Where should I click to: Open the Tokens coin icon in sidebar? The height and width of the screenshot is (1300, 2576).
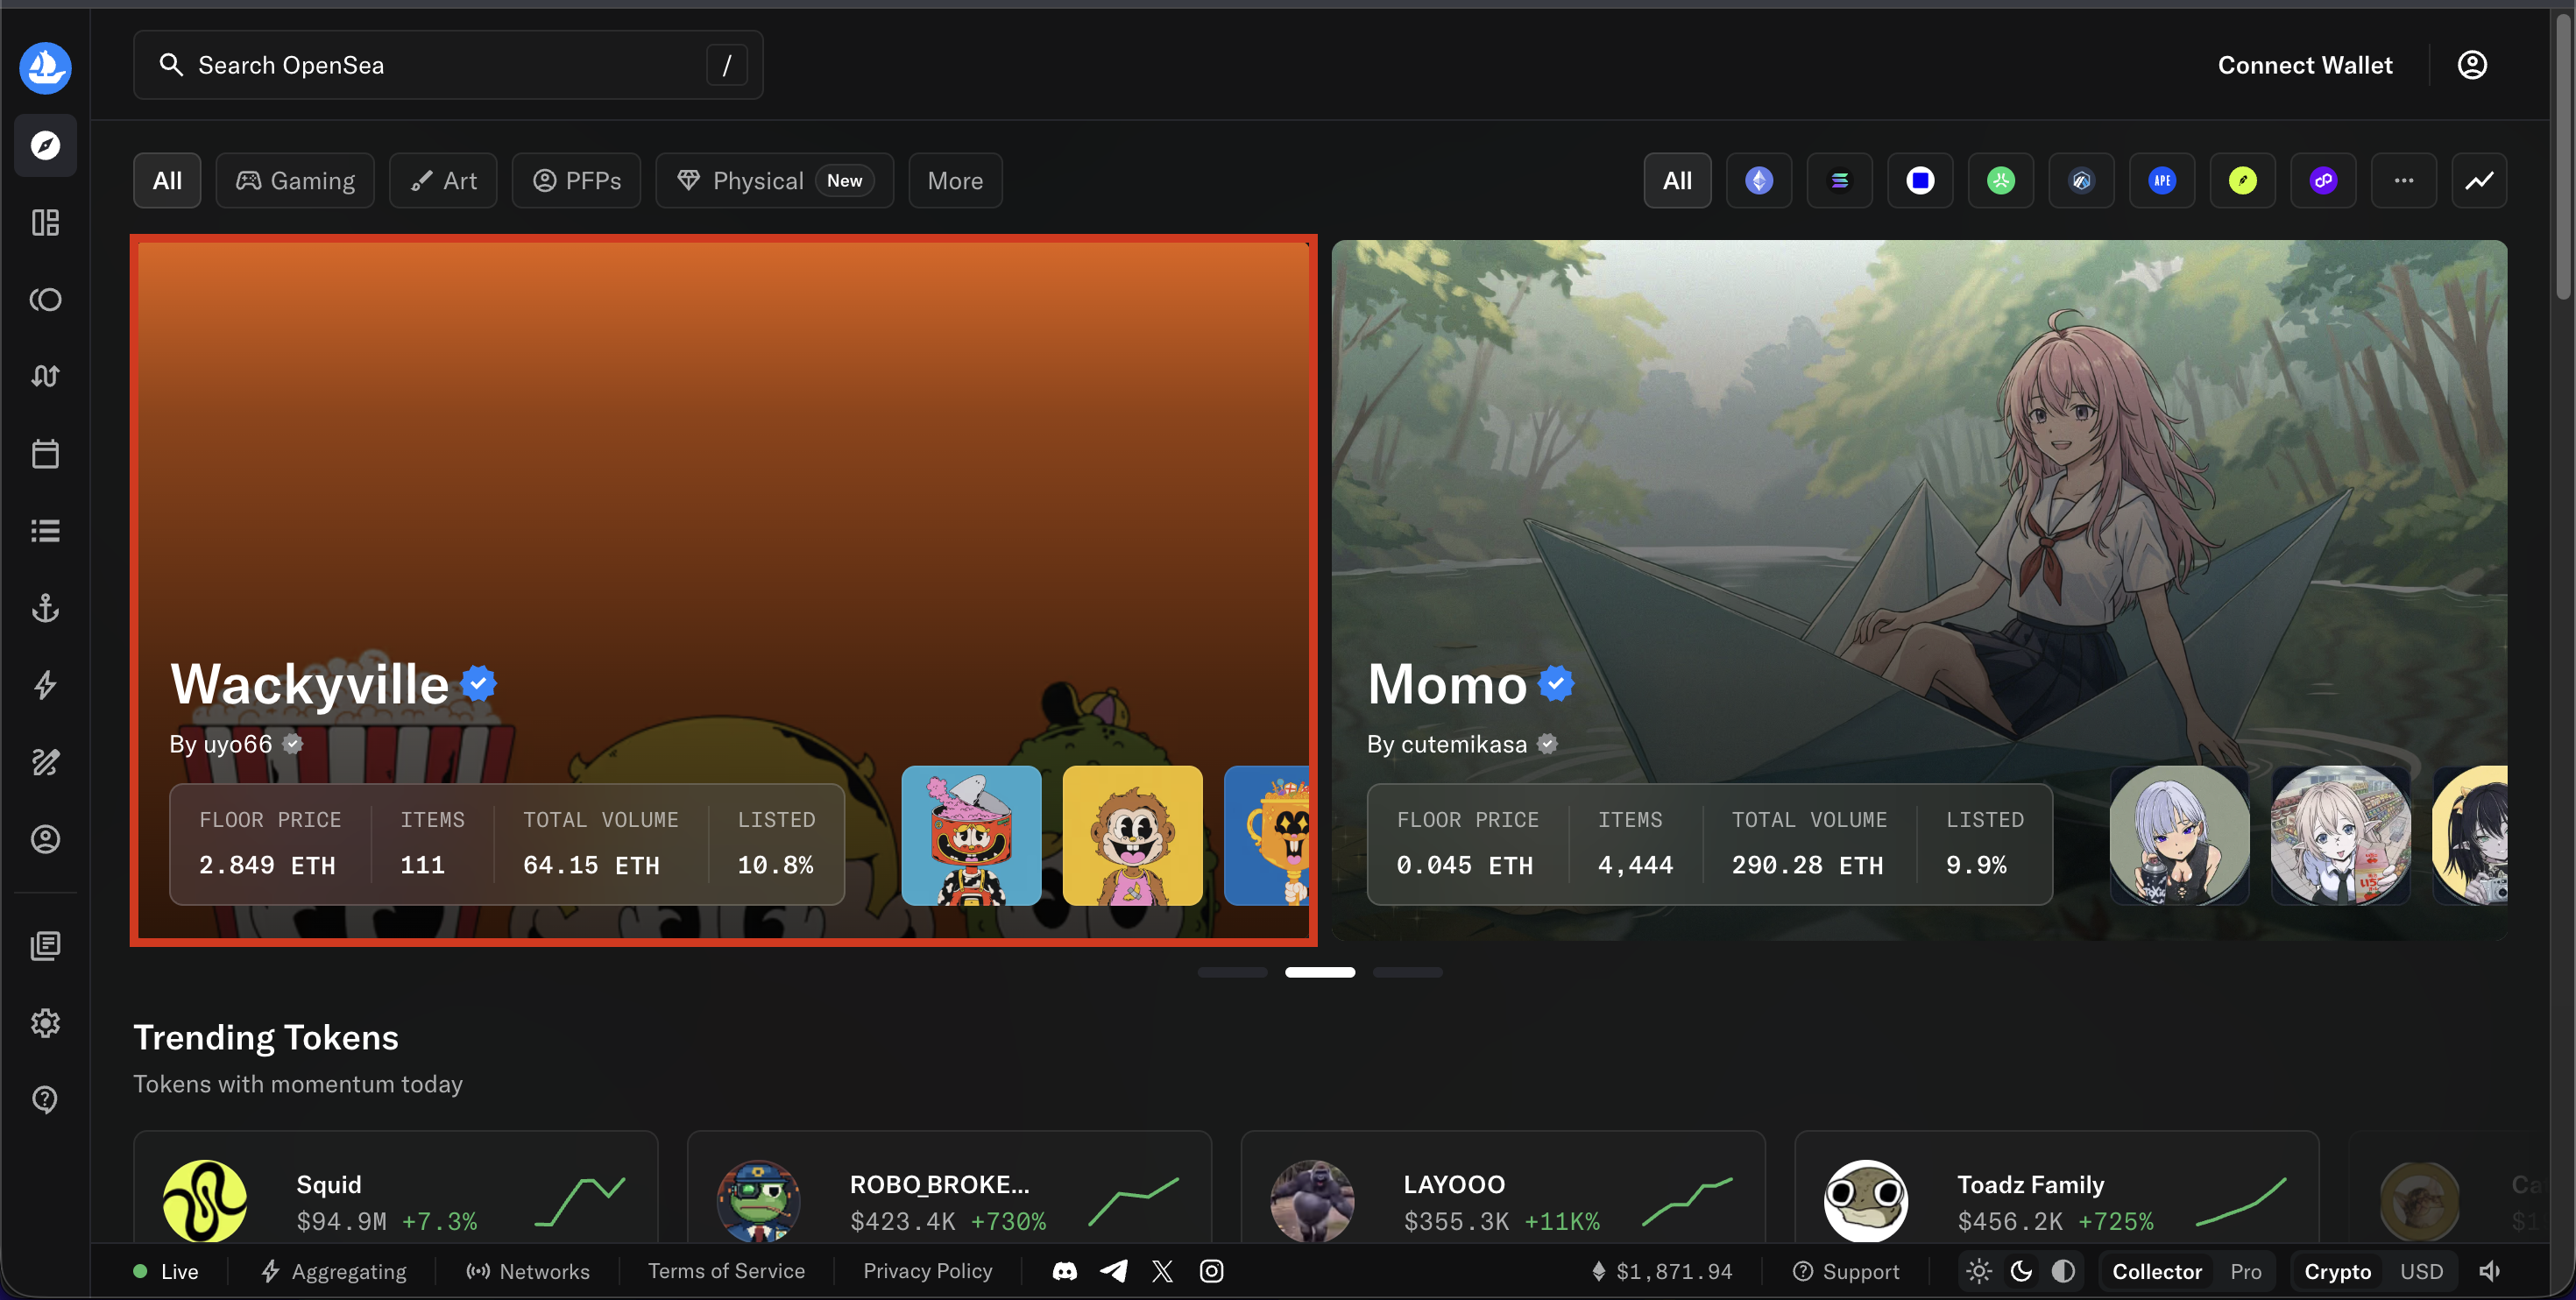tap(45, 299)
